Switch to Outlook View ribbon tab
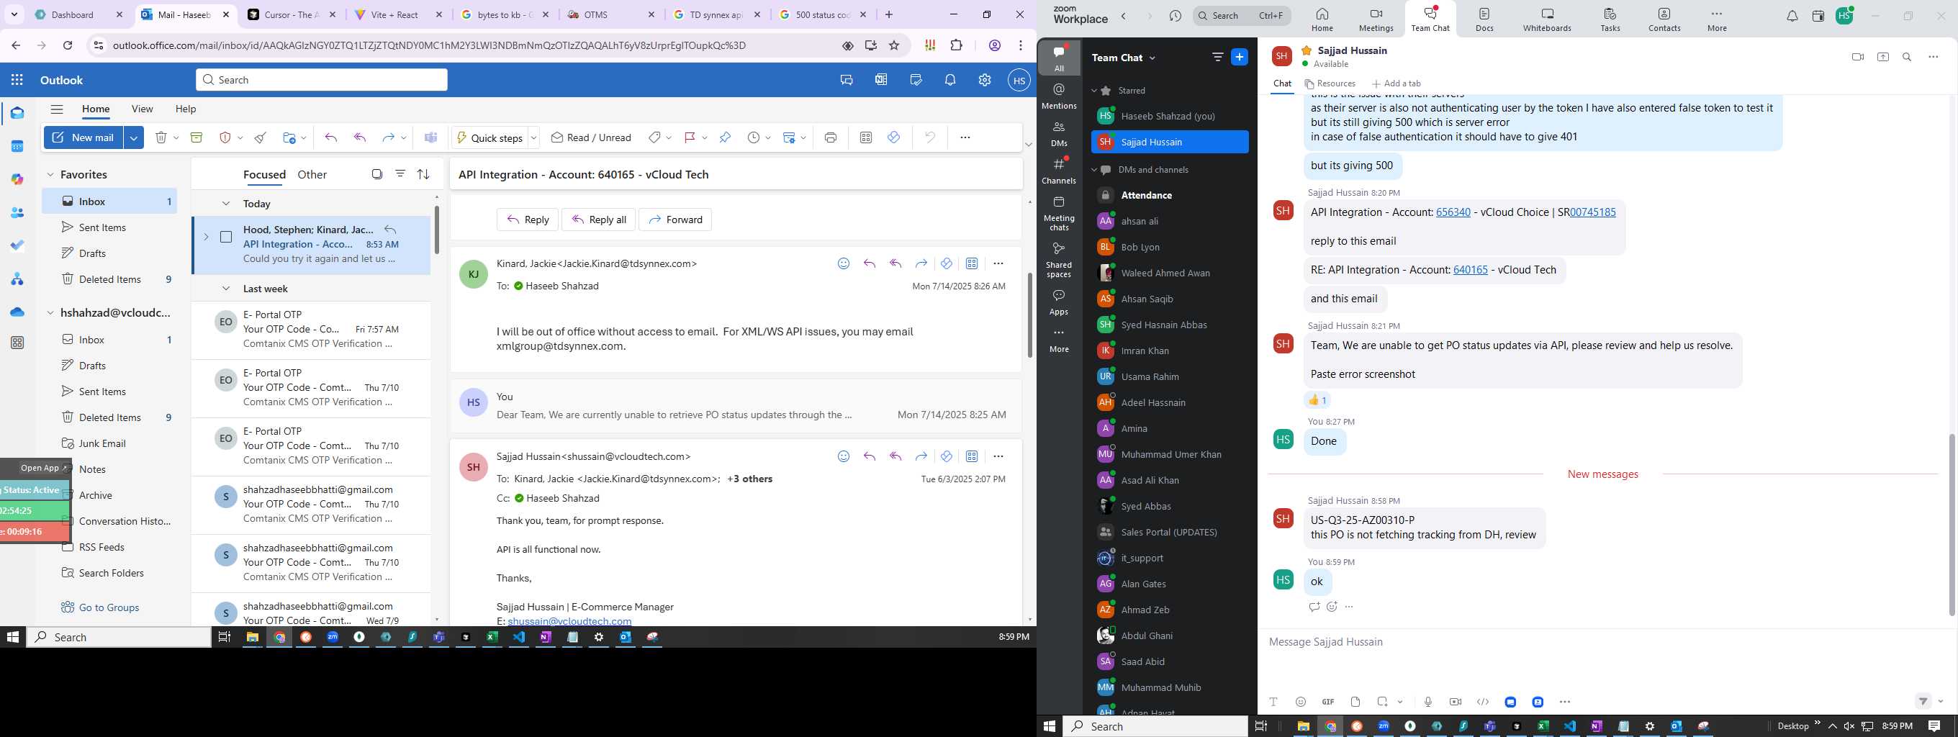The height and width of the screenshot is (737, 1958). pos(142,109)
